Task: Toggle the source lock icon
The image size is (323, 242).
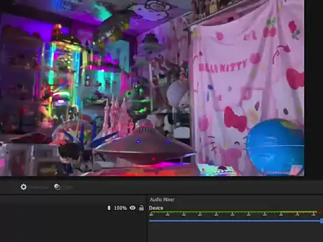Action: point(141,208)
